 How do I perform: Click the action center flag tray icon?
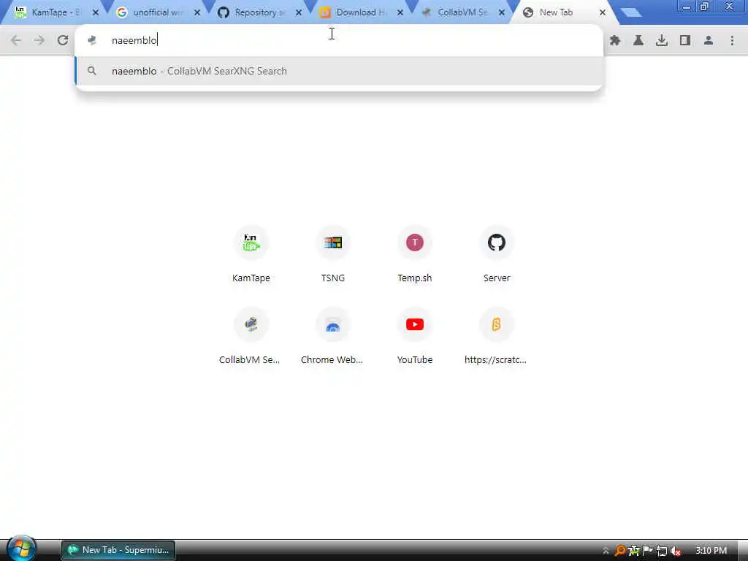(x=647, y=551)
